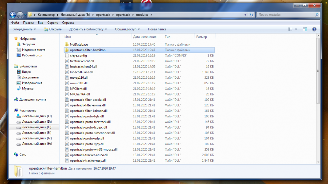Select the NuiDatabase folder icon
Image resolution: width=328 pixels, height=184 pixels.
[67, 44]
